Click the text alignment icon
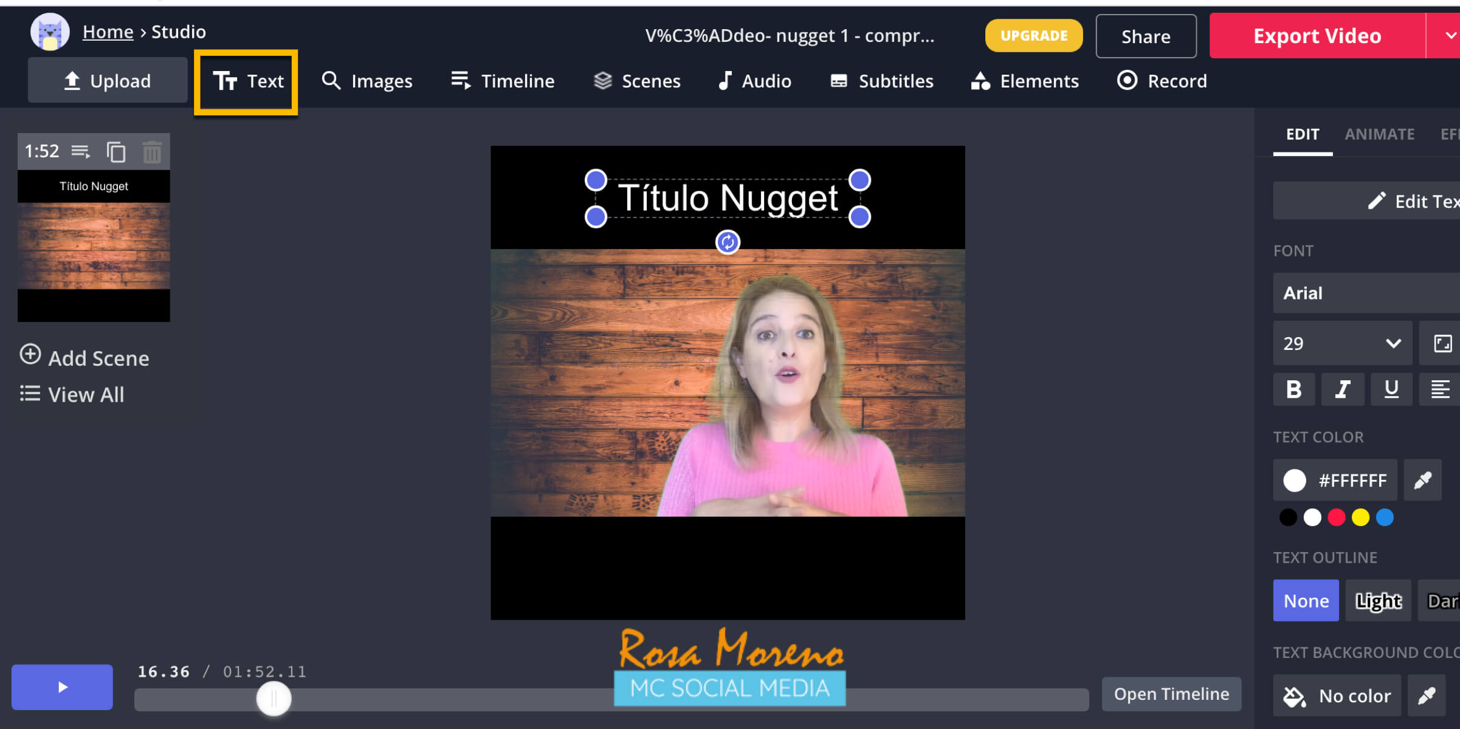Viewport: 1460px width, 729px height. (1440, 389)
